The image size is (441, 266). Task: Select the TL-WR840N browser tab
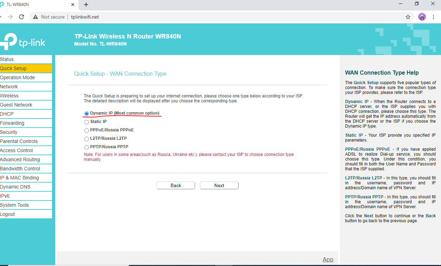39,5
